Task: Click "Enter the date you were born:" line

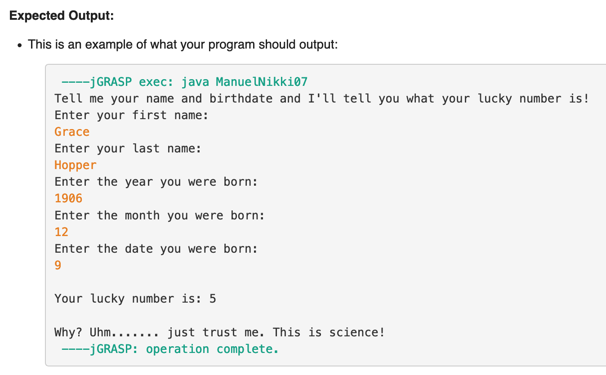Action: coord(156,248)
